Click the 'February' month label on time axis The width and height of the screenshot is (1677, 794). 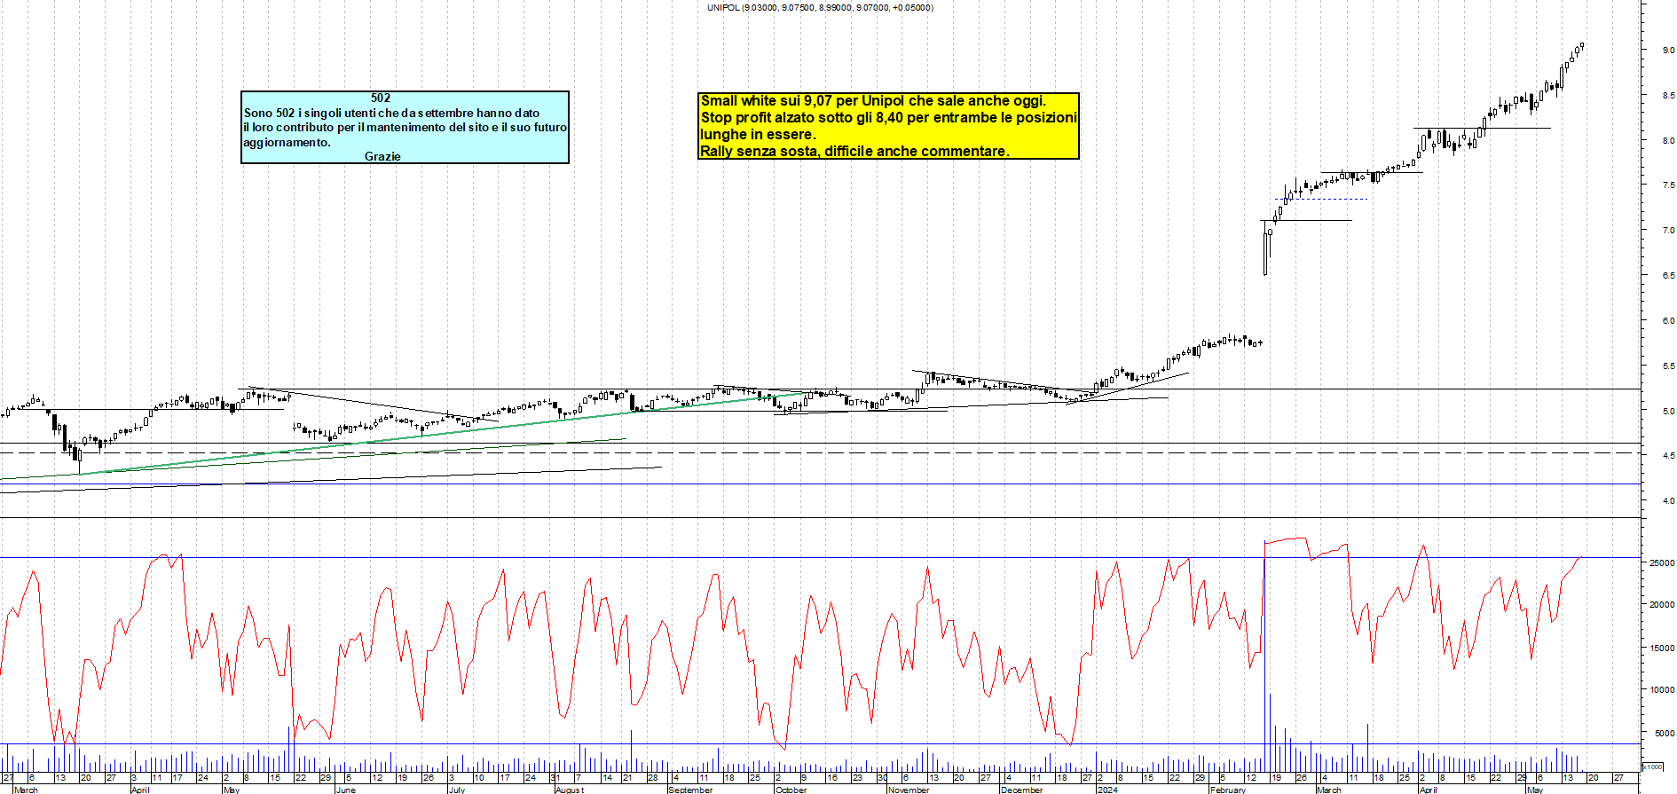1228,790
